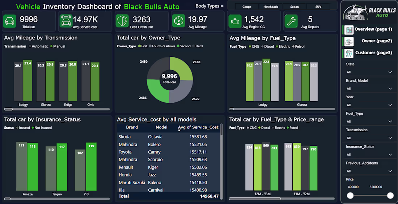Open Overview (page 1)
The image size is (398, 204).
click(x=373, y=29)
